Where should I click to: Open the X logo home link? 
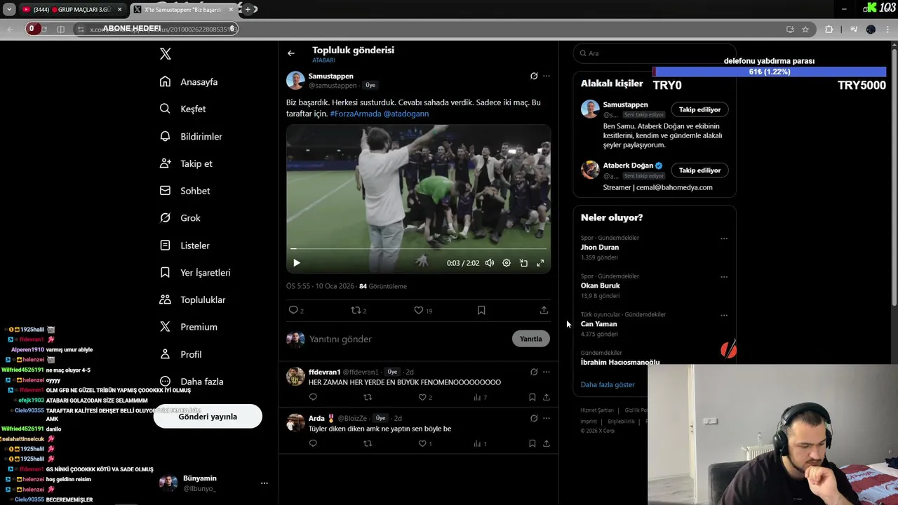tap(166, 54)
